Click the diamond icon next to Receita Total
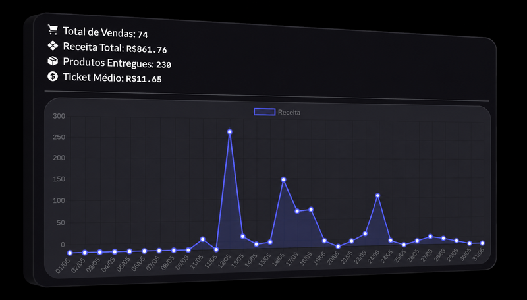 (x=53, y=45)
